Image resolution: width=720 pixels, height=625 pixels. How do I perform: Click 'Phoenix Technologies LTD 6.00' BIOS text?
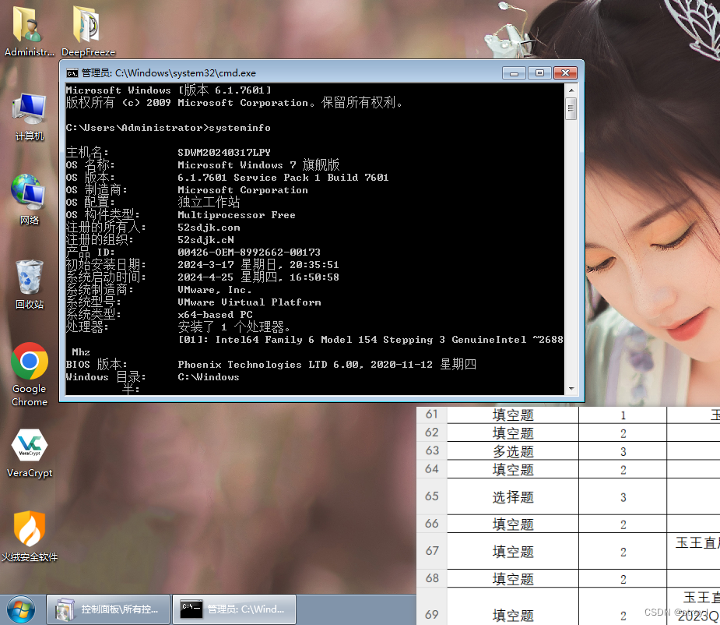coord(269,365)
